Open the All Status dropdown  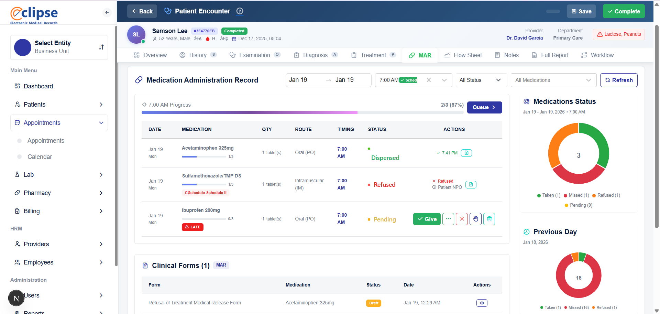[481, 80]
